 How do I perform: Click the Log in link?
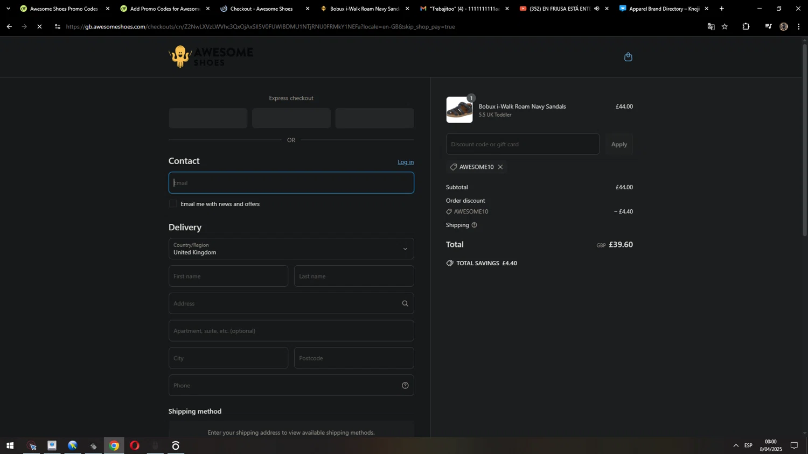click(x=406, y=162)
